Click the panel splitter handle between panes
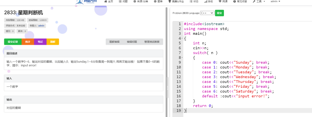Screen dimensions: 312x117 tap(168, 87)
